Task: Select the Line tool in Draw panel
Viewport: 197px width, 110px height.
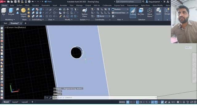Action: coord(50,13)
